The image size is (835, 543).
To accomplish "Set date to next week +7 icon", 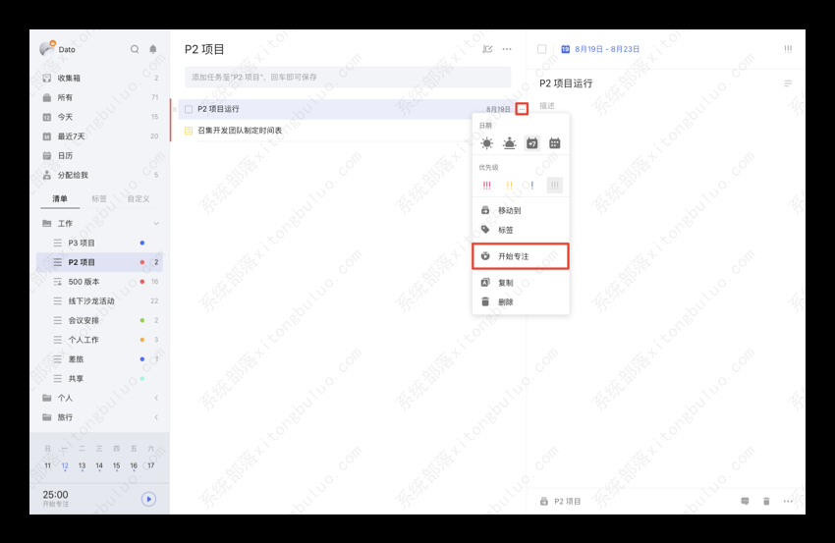I will coord(532,143).
